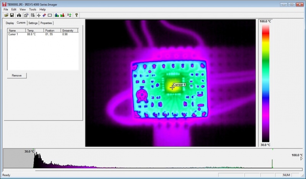306x179 pixels.
Task: Maximize the IRISYS window
Action: tap(292, 4)
